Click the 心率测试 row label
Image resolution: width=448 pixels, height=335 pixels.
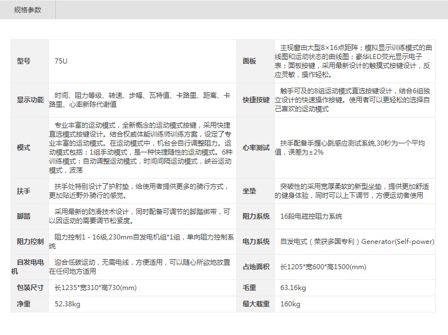click(x=256, y=148)
